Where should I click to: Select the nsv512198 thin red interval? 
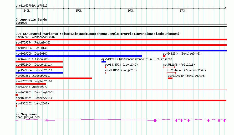click(x=169, y=67)
